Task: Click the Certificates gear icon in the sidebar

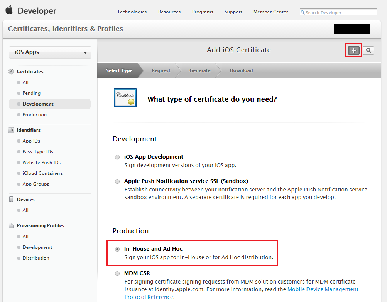Action: (11, 71)
